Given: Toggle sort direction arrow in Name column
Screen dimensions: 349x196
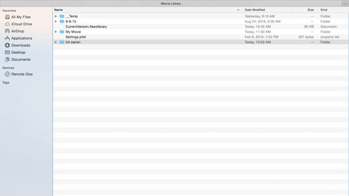Looking at the screenshot, I should [238, 10].
